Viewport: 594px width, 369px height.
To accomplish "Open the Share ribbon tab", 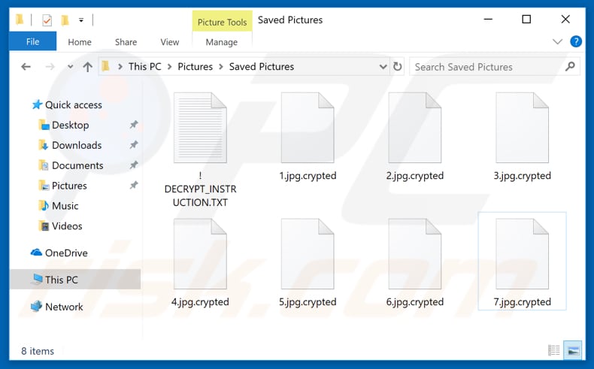I will (x=126, y=42).
